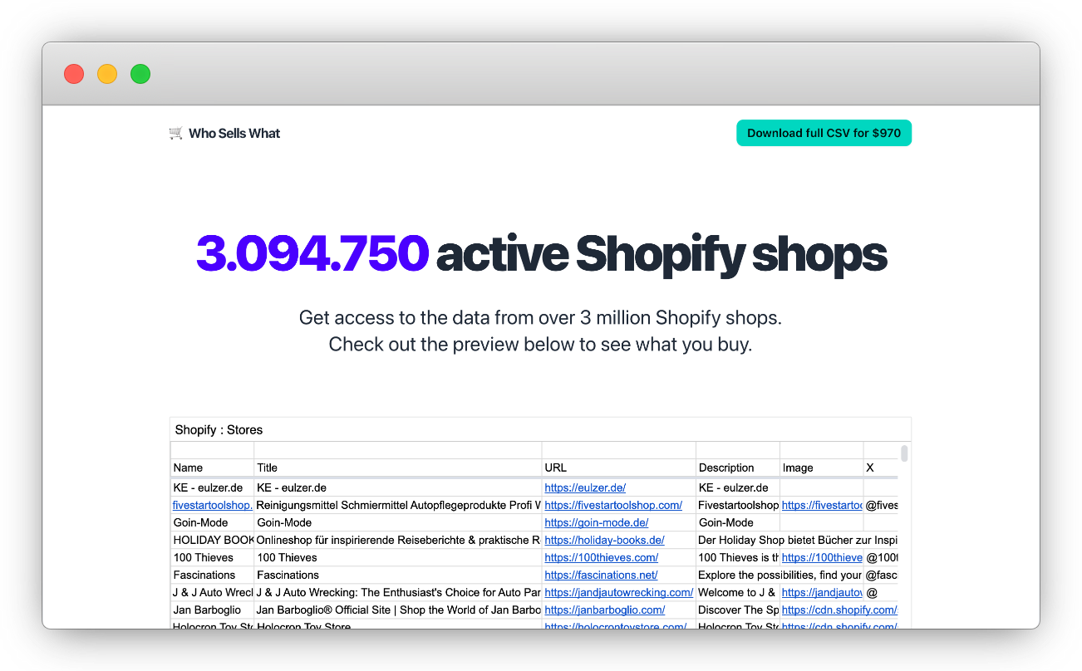Screen dimensions: 1082x671
Task: Select the Image column header
Action: [822, 468]
